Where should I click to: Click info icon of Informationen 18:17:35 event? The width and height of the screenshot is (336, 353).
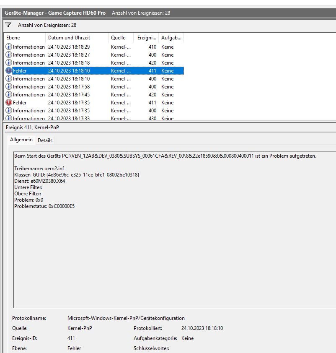[x=8, y=111]
